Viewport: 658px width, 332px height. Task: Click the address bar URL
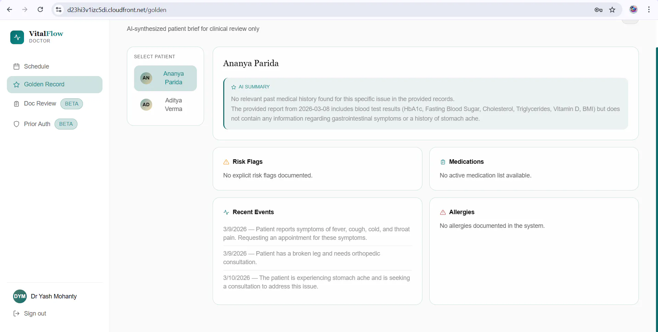pos(117,10)
